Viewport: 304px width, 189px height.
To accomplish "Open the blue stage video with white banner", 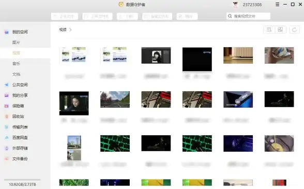I will tap(238, 99).
